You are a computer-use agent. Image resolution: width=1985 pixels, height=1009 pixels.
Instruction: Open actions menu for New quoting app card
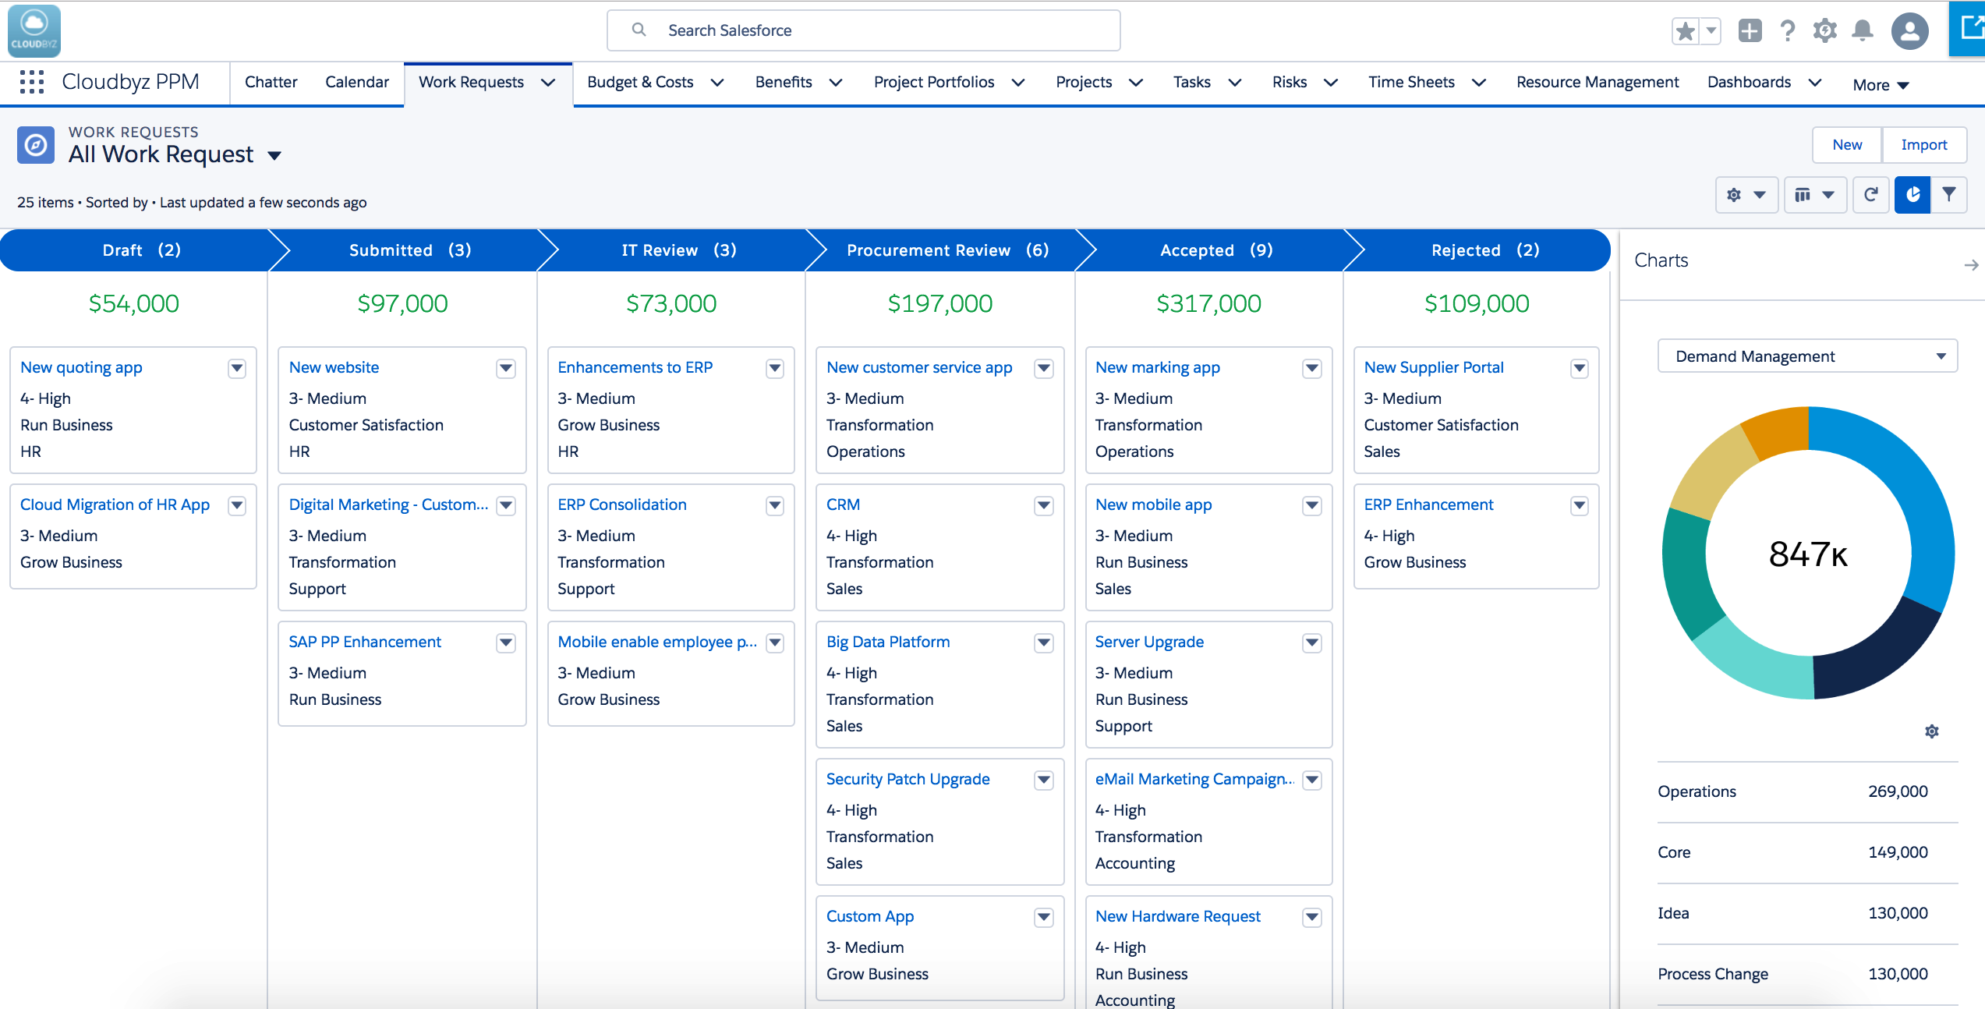[x=237, y=368]
